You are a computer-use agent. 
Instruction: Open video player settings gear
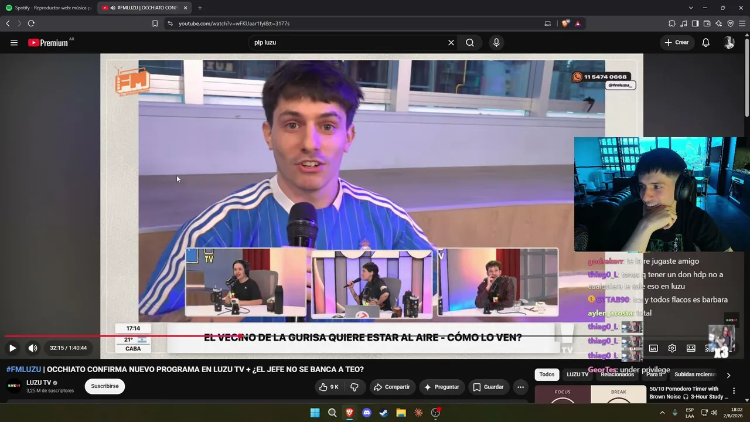click(672, 348)
